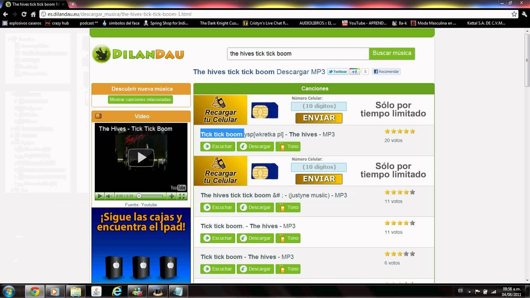Click Descargar for the justyne musiic song
The width and height of the screenshot is (530, 298).
pyautogui.click(x=255, y=207)
